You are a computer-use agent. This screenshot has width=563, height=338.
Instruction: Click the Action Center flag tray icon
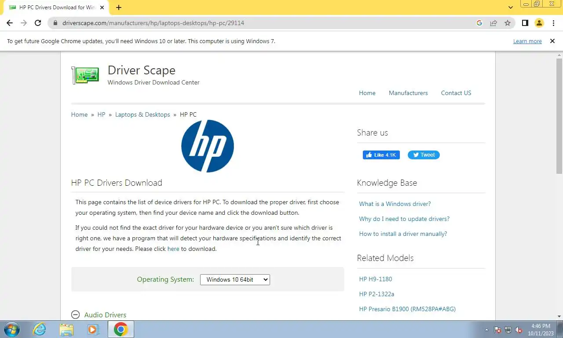point(497,330)
